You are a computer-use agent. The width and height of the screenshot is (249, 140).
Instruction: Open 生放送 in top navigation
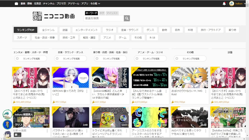[37, 3]
